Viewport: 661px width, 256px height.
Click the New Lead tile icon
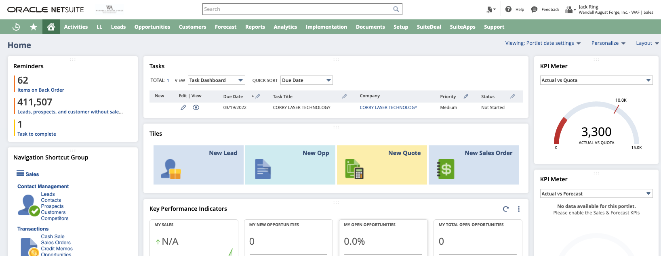click(x=171, y=169)
